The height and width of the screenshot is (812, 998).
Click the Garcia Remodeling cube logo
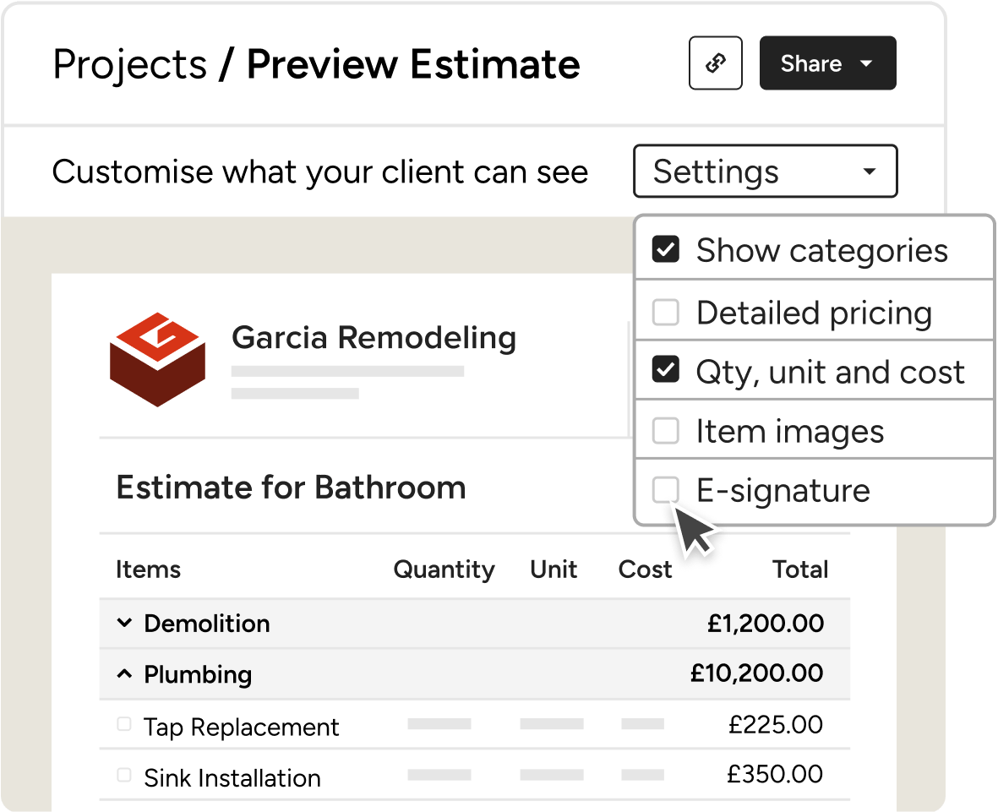coord(157,360)
